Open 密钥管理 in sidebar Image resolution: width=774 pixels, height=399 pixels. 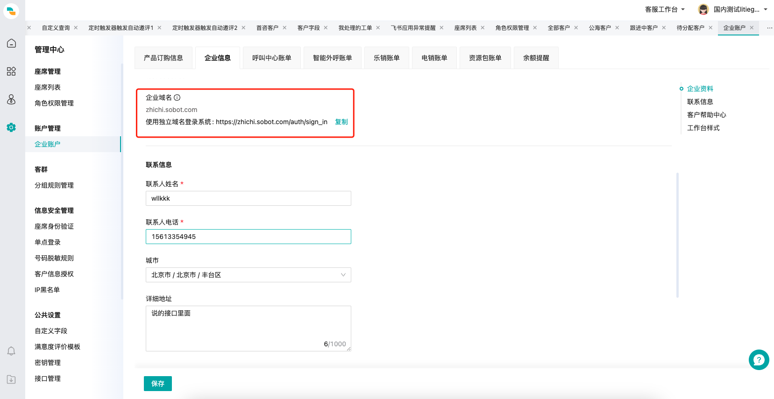click(48, 363)
